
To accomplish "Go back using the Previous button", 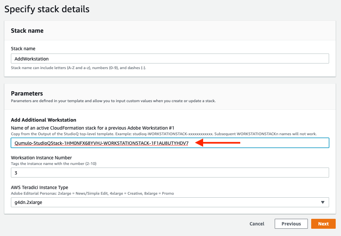I will coord(291,224).
